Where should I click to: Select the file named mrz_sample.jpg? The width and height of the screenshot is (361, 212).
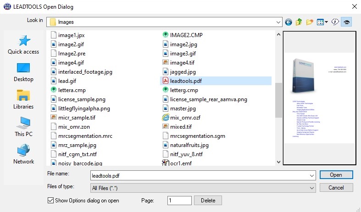tap(77, 145)
